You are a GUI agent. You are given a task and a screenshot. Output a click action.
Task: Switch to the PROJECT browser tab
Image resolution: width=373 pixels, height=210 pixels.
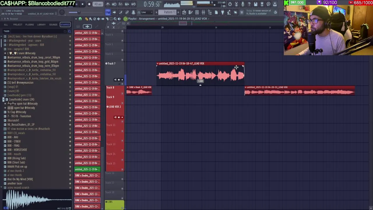coord(17,24)
